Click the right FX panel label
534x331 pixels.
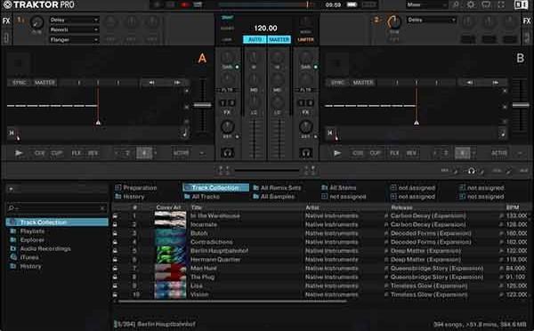527,21
